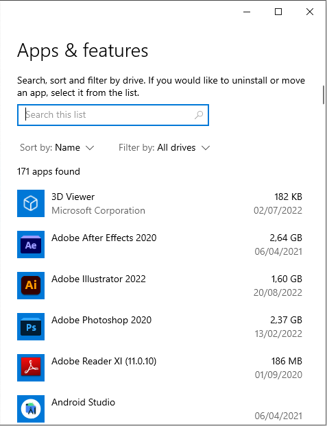Select the Adobe After Effects Ae icon
Viewport: 327px width, 426px height.
click(x=31, y=245)
